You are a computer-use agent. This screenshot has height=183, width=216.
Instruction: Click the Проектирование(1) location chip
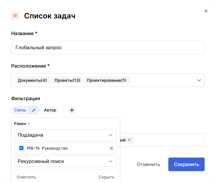tap(107, 80)
